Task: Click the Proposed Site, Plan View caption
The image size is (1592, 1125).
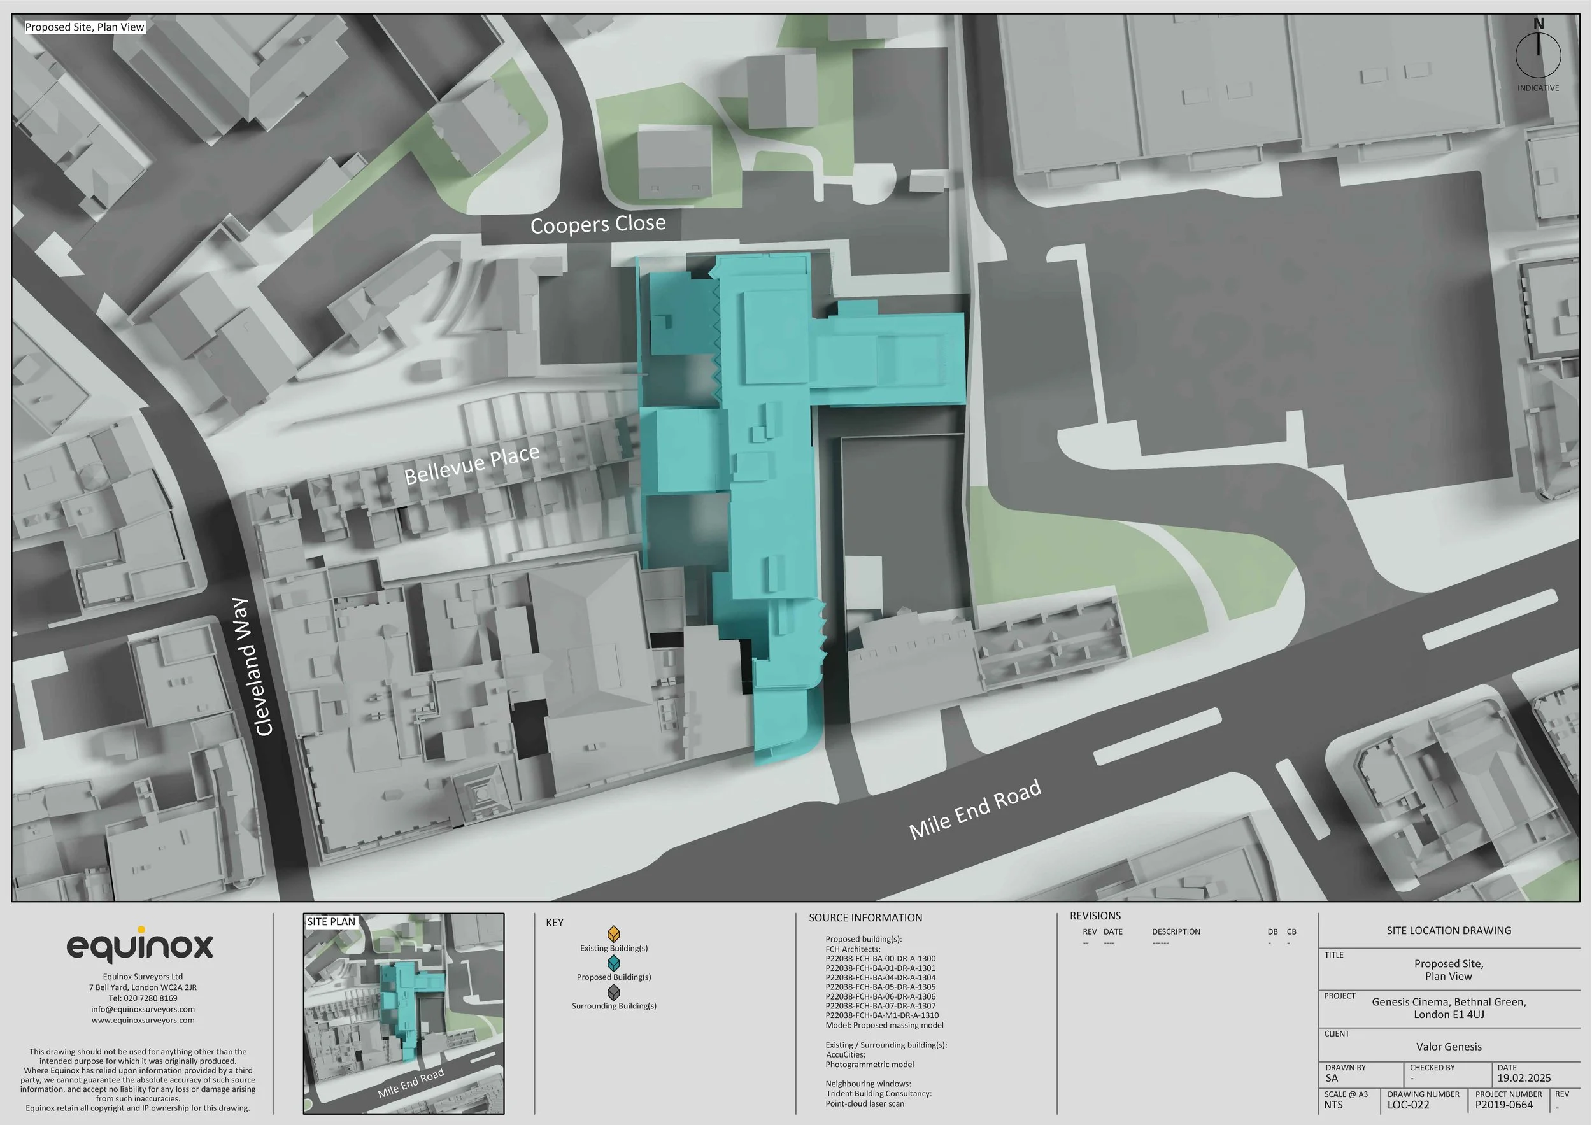Action: pyautogui.click(x=85, y=27)
